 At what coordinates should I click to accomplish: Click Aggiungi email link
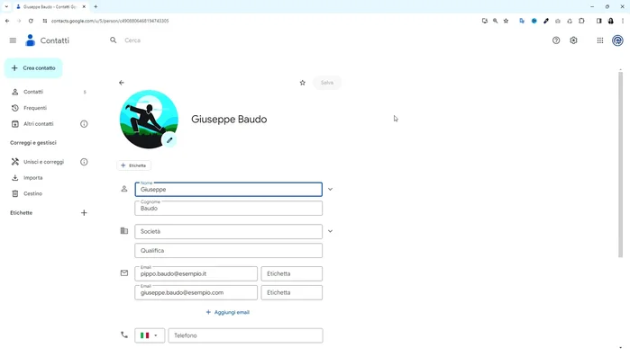(228, 313)
